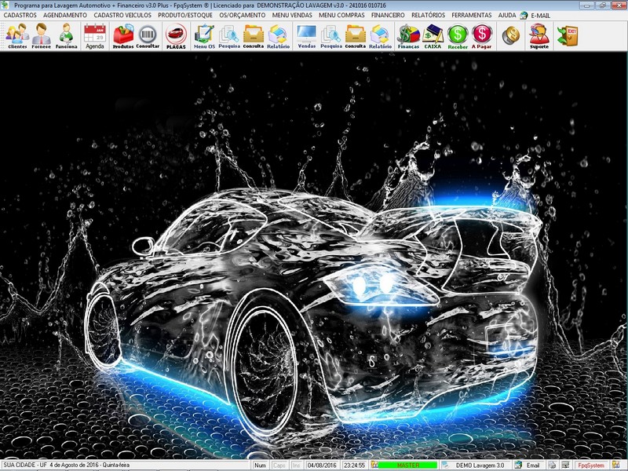The image size is (628, 471).
Task: Open the Agenda calendar icon
Action: (95, 36)
